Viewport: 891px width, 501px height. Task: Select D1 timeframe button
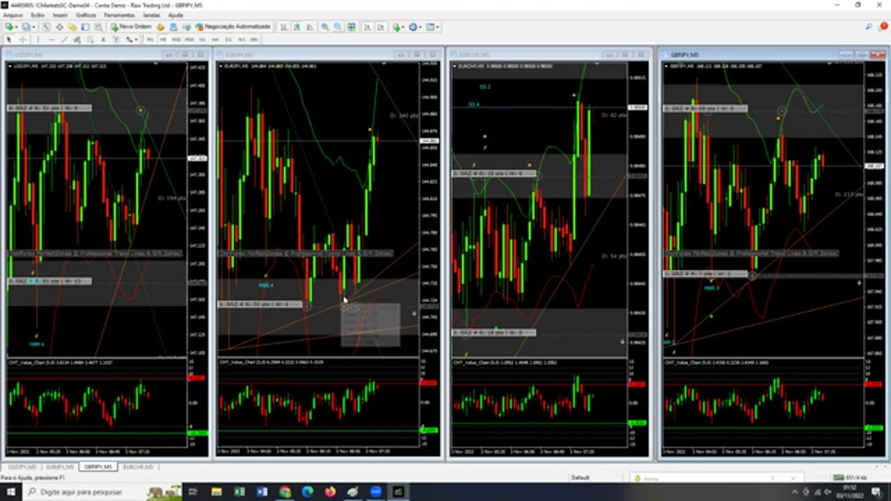(x=228, y=39)
